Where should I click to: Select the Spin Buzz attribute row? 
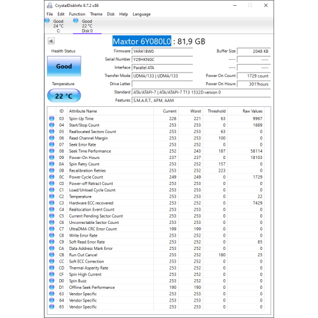(x=156, y=280)
